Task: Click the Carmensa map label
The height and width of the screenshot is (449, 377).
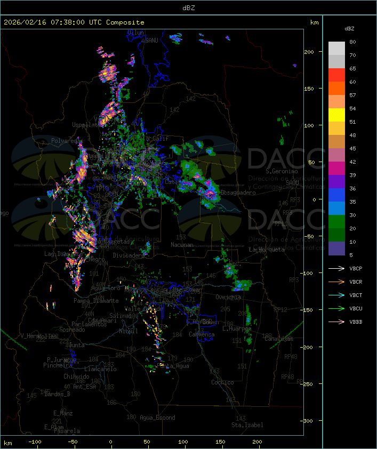Action: (202, 334)
